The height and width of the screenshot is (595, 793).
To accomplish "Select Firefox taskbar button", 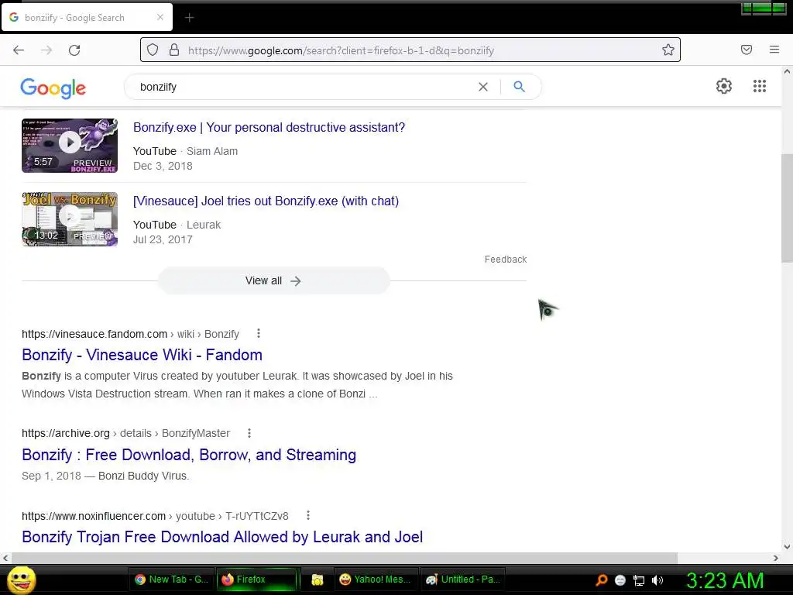I will point(257,580).
